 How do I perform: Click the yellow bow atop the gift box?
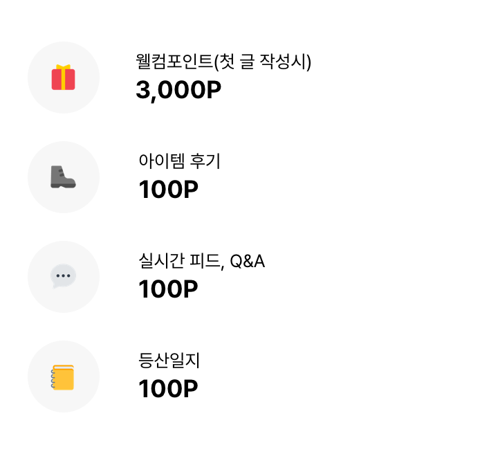(x=63, y=67)
